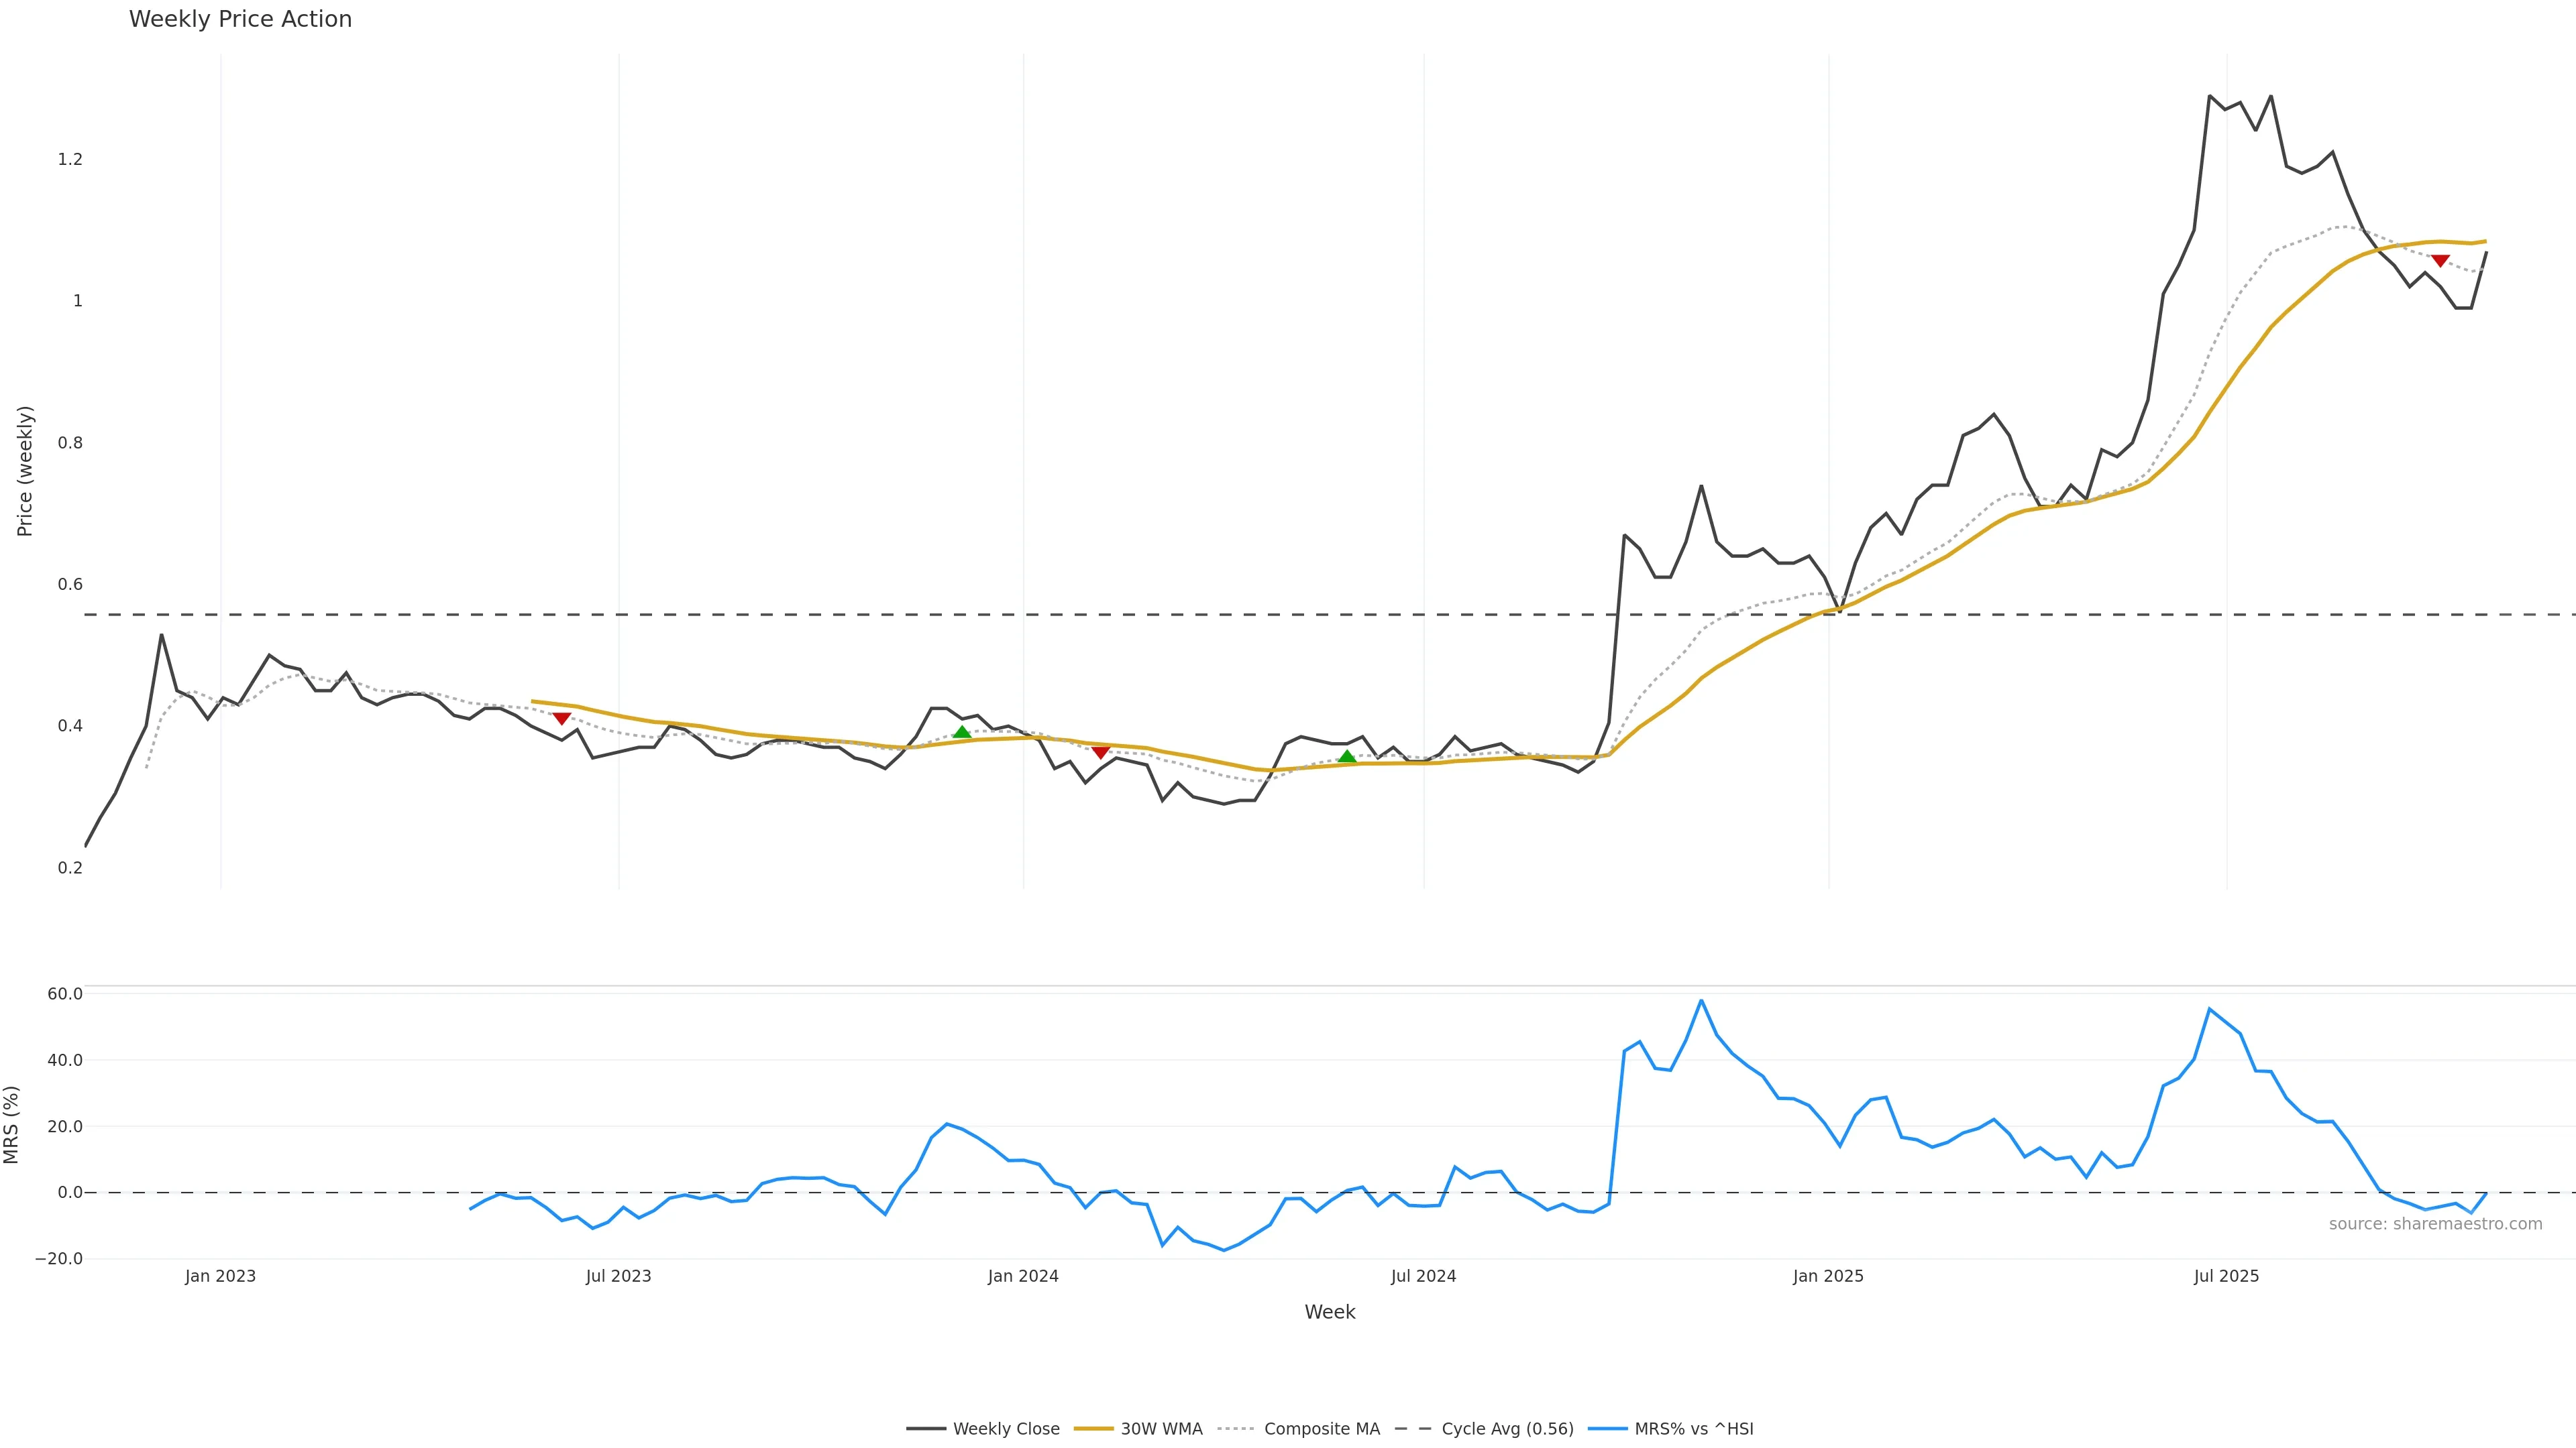Toggle the MRS% vs ^HSI legend label
The height and width of the screenshot is (1448, 2576).
click(x=1693, y=1429)
